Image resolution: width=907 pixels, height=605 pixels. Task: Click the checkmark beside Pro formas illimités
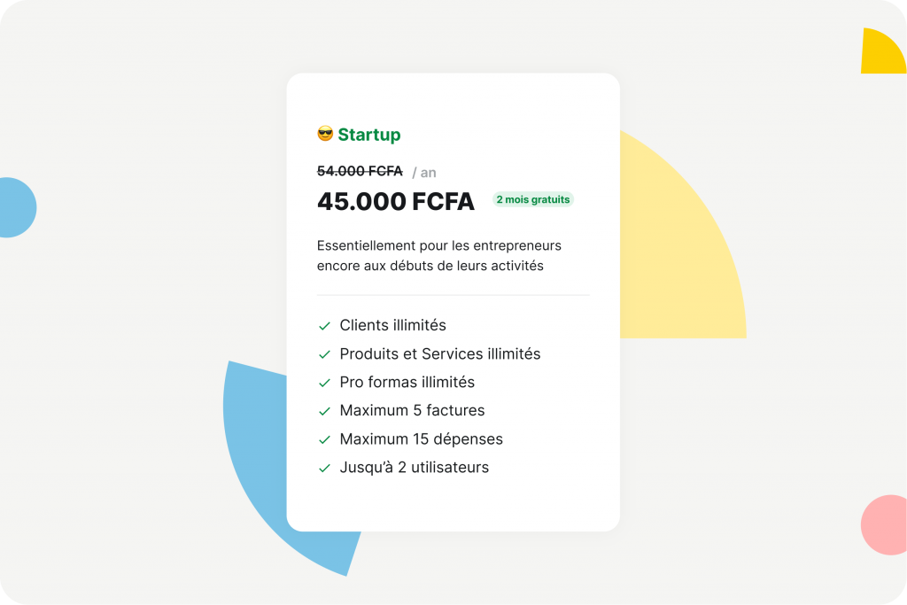(x=324, y=383)
